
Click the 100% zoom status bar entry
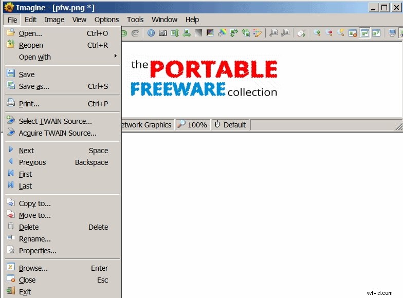click(x=193, y=125)
